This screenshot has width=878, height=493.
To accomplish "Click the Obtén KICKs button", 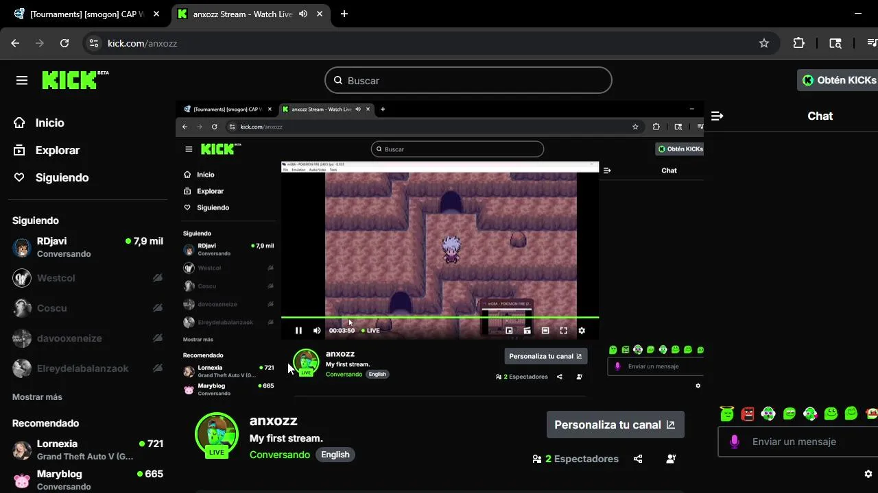I will click(x=839, y=80).
